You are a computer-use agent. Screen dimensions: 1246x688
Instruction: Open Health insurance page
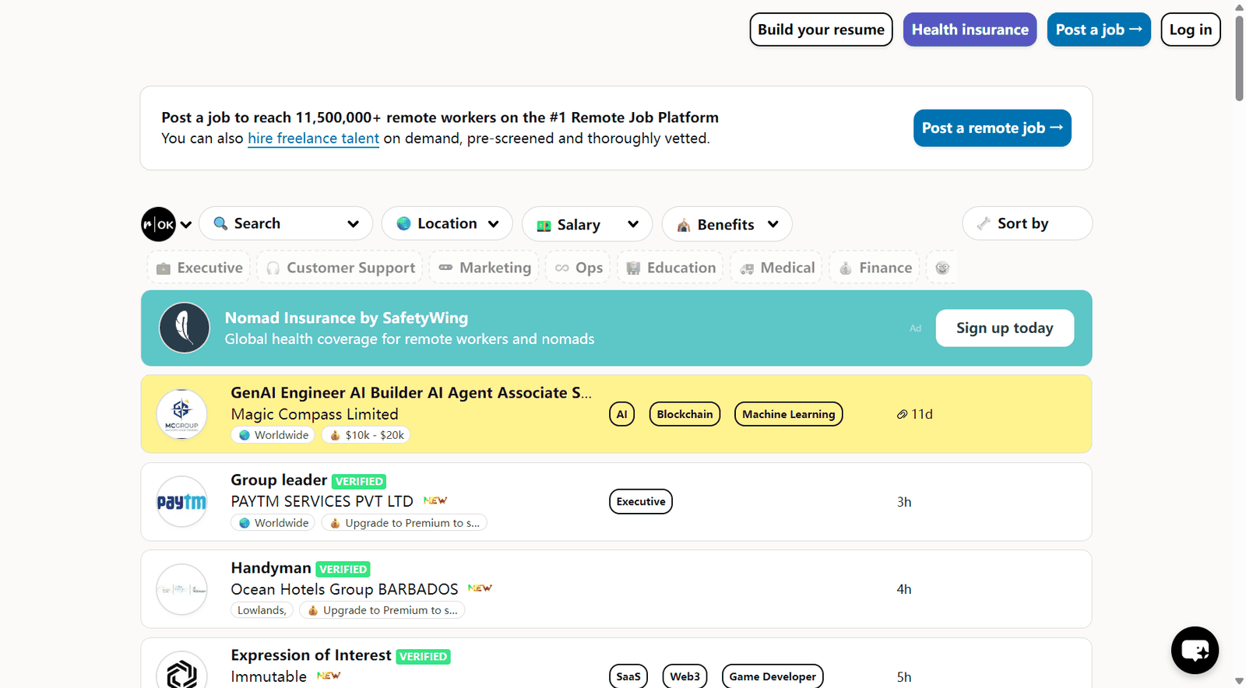click(x=970, y=30)
